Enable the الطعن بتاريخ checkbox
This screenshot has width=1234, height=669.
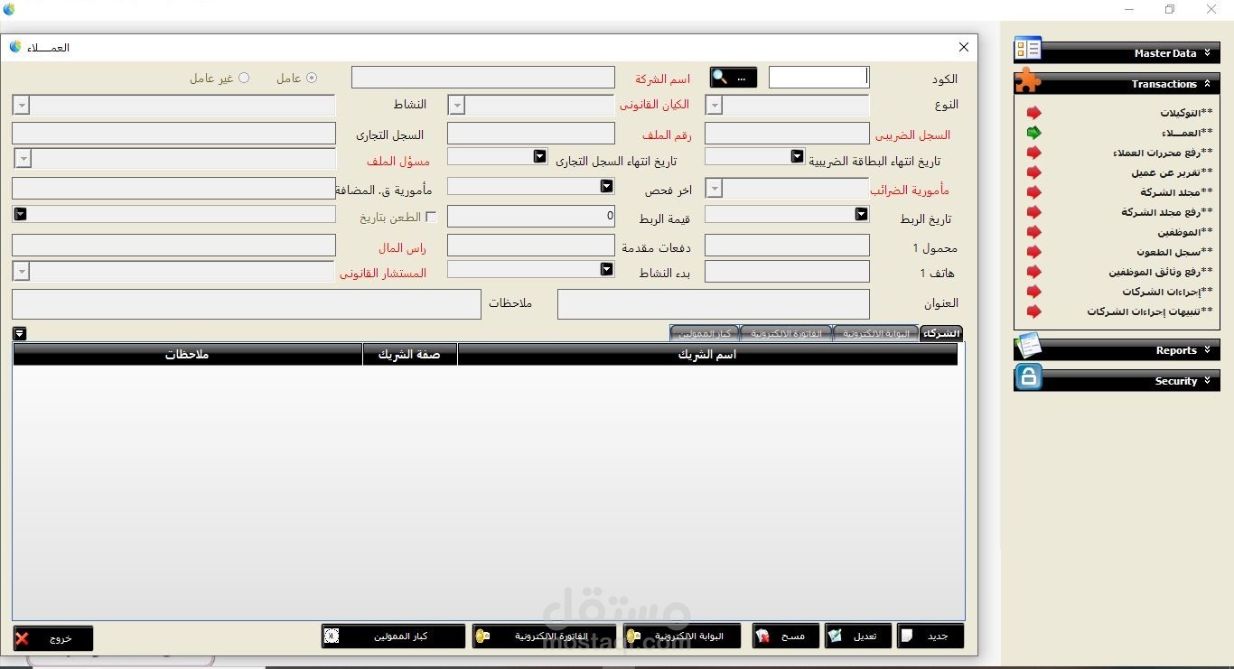click(431, 217)
